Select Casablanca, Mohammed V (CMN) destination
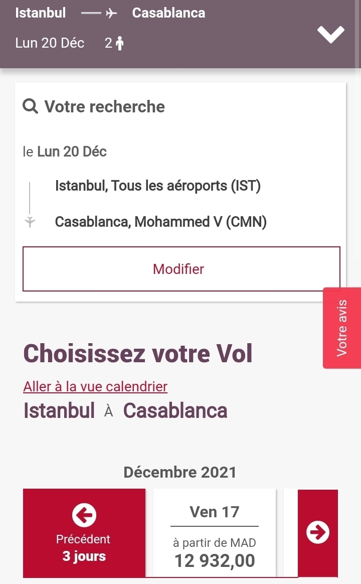 160,221
